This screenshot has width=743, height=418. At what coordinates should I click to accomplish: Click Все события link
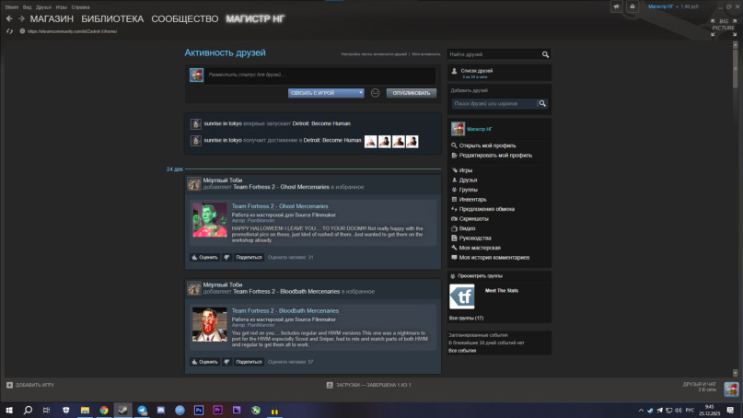462,351
